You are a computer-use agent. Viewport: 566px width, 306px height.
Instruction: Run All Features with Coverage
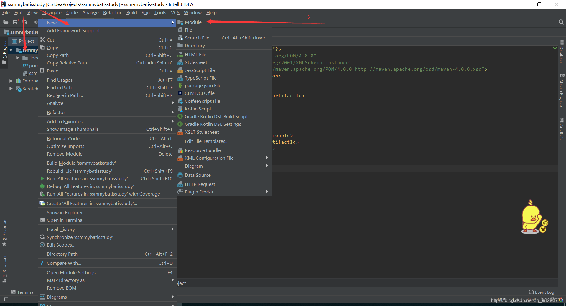click(107, 194)
